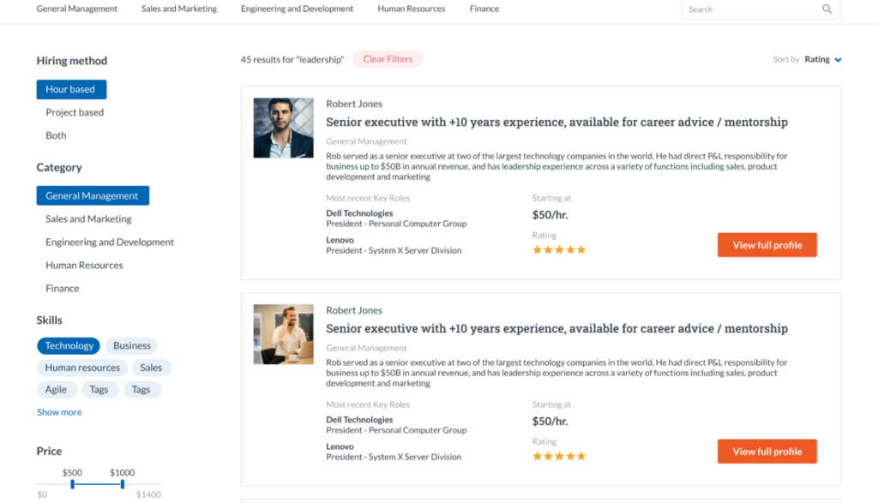Select the "Project based" hiring method
The image size is (878, 503).
(74, 111)
